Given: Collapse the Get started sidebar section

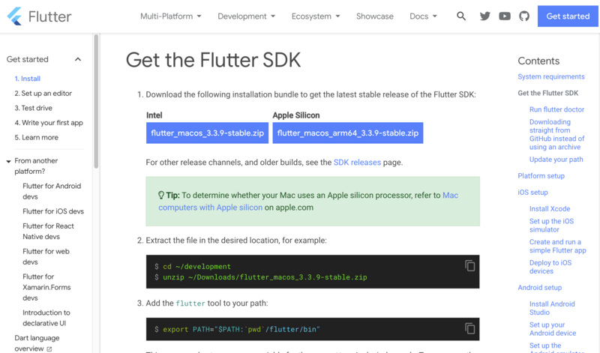Looking at the screenshot, I should (x=78, y=59).
